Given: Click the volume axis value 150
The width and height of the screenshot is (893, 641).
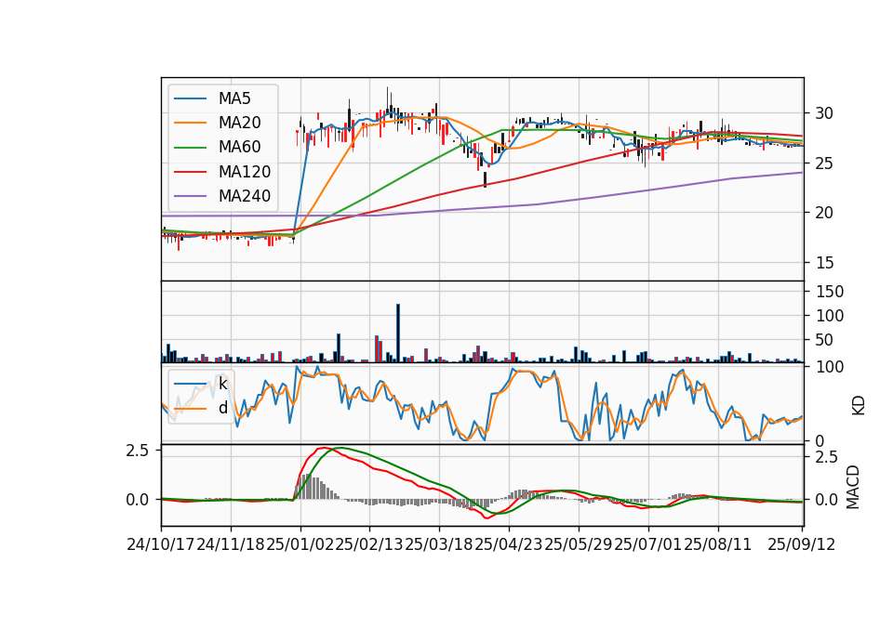Looking at the screenshot, I should pos(829,292).
